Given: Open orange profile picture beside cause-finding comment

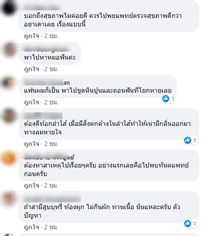Looking at the screenshot, I should coord(9,158).
